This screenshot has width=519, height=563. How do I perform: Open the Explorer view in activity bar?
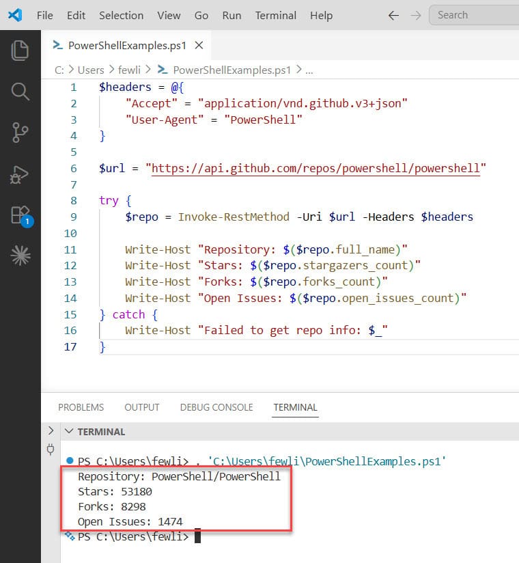(20, 51)
